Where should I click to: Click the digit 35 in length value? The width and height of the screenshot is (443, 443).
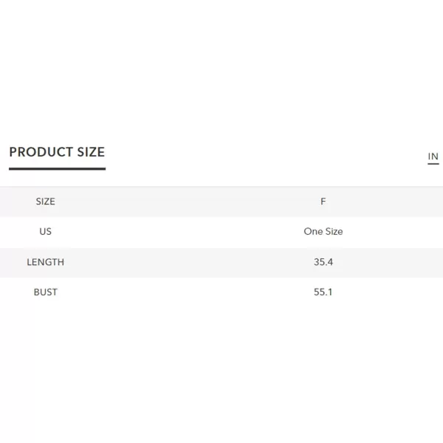[x=319, y=262]
